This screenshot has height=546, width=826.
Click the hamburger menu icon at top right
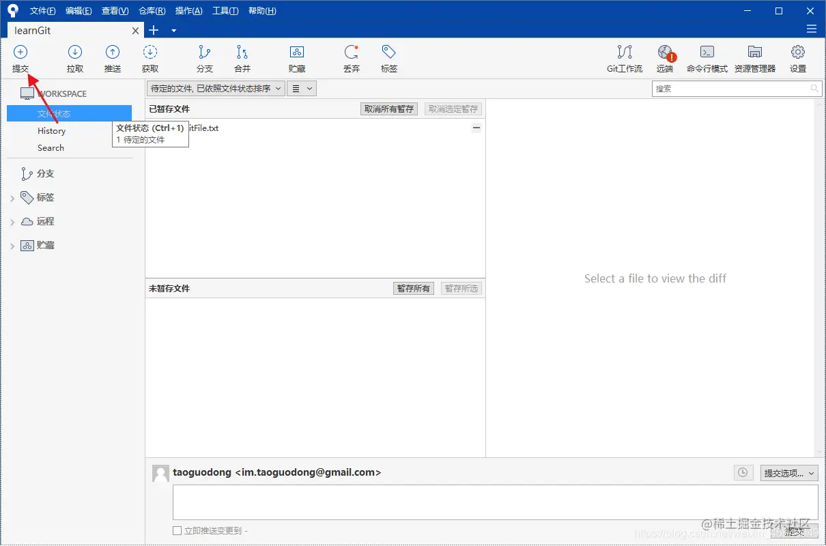point(812,29)
